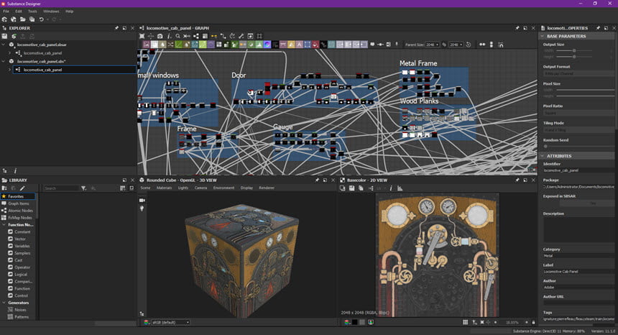Click the reset parent size icon
Viewport: 618px width, 335px height.
tap(469, 45)
